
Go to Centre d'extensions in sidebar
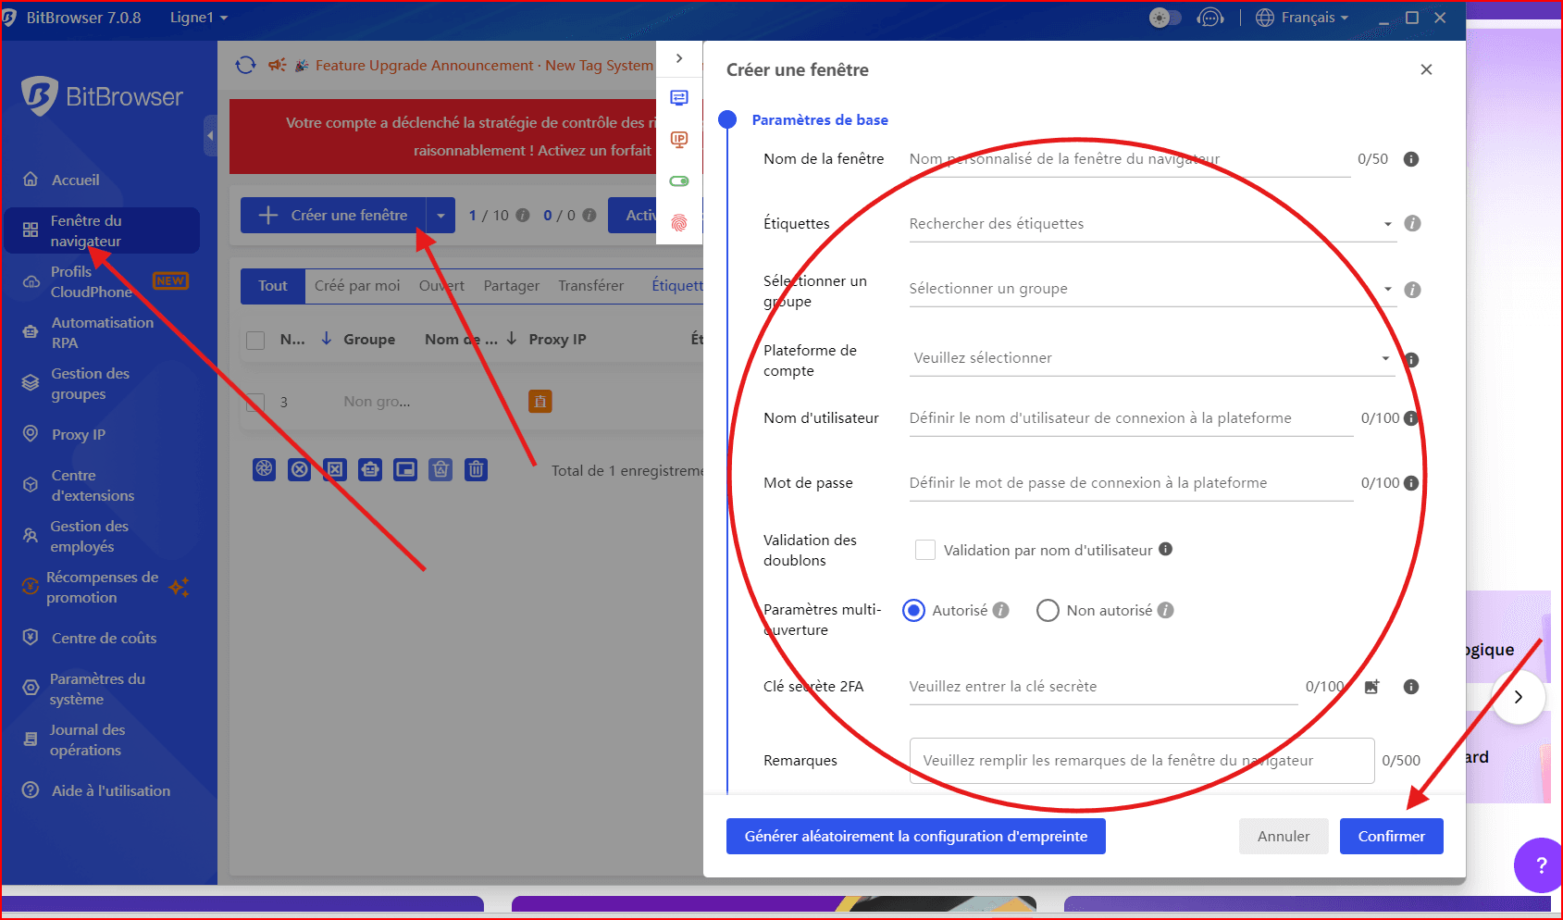[93, 485]
